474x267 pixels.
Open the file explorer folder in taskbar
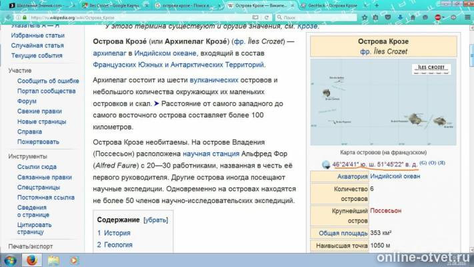(53, 260)
